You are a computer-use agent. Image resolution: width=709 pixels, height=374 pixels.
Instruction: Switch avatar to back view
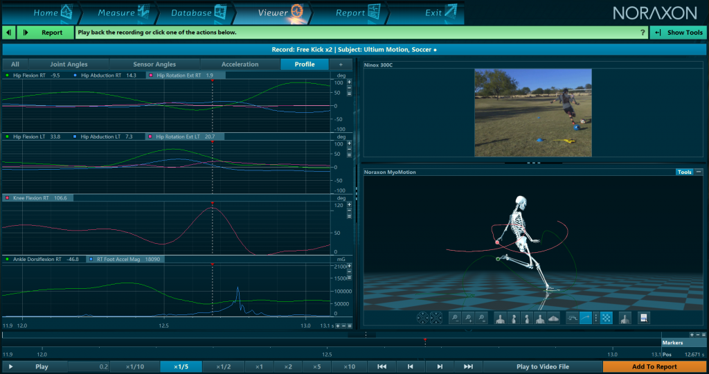[540, 319]
